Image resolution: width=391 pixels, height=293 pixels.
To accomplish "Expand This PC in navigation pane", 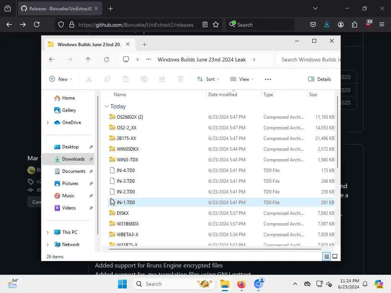I will [48, 232].
